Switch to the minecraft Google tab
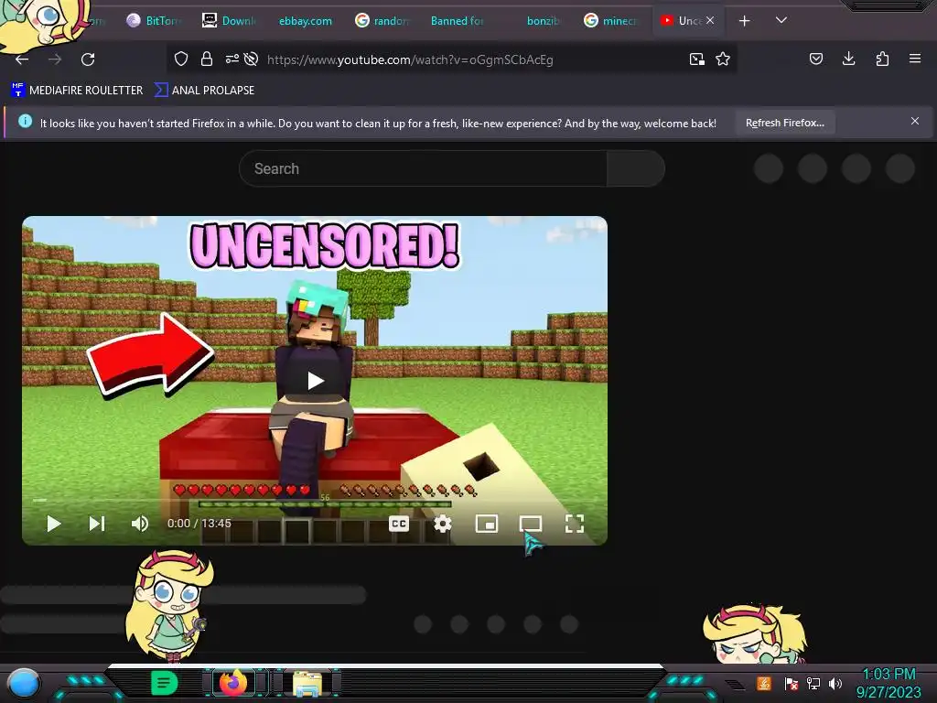The image size is (937, 703). (x=610, y=21)
